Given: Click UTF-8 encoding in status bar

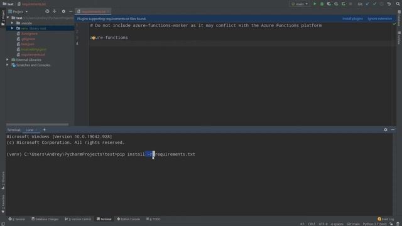Looking at the screenshot, I should (x=323, y=224).
